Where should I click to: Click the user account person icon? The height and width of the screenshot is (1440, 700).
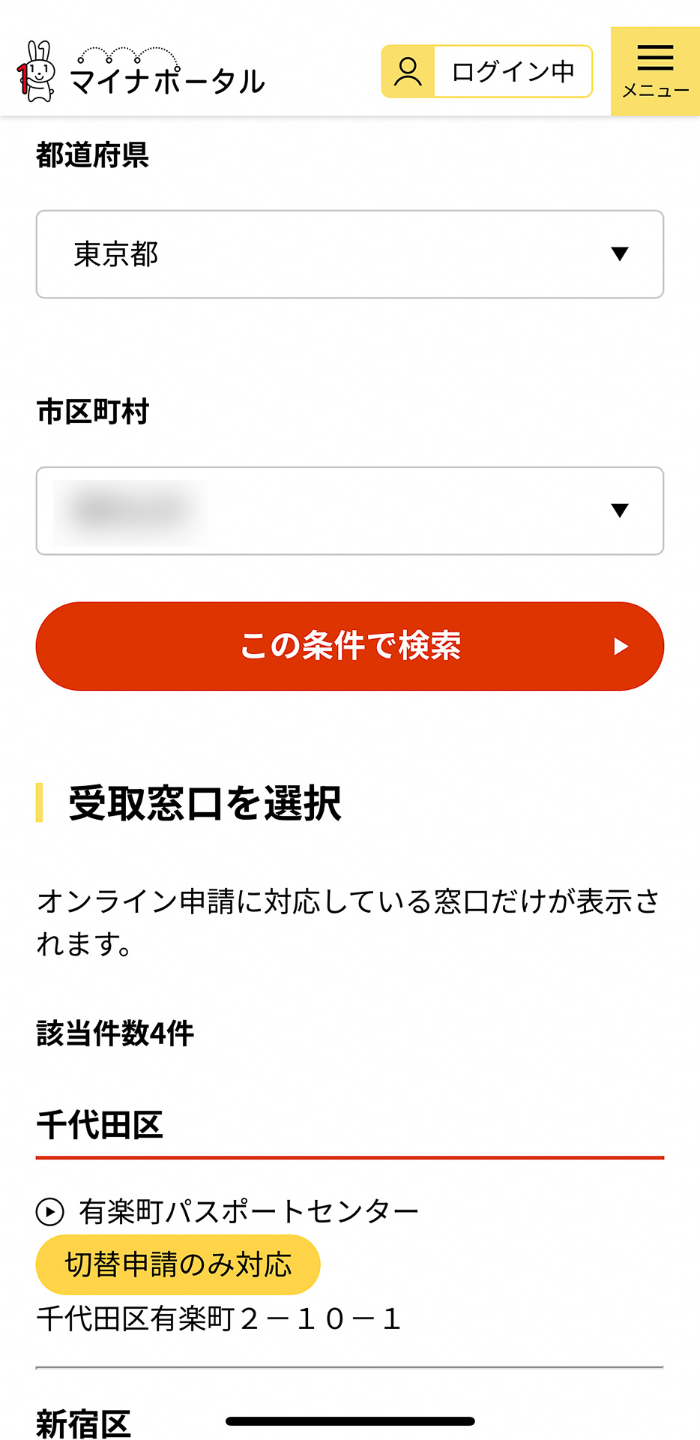[407, 70]
